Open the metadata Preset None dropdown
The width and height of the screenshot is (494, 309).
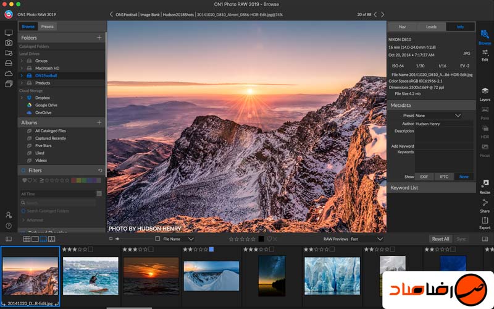(438, 116)
